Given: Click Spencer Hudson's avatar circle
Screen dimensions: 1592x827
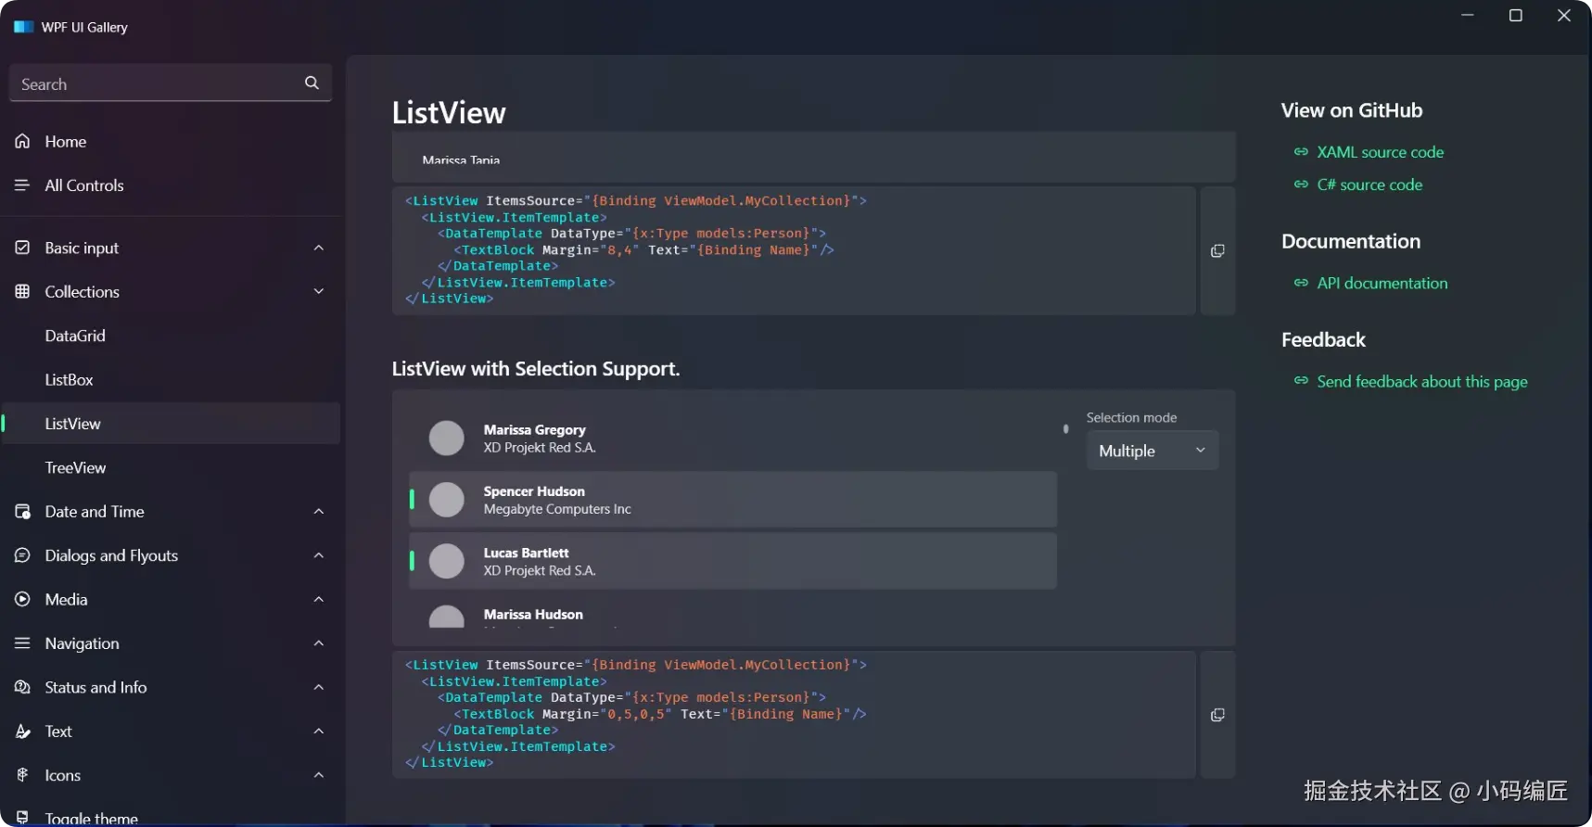Looking at the screenshot, I should click(446, 499).
